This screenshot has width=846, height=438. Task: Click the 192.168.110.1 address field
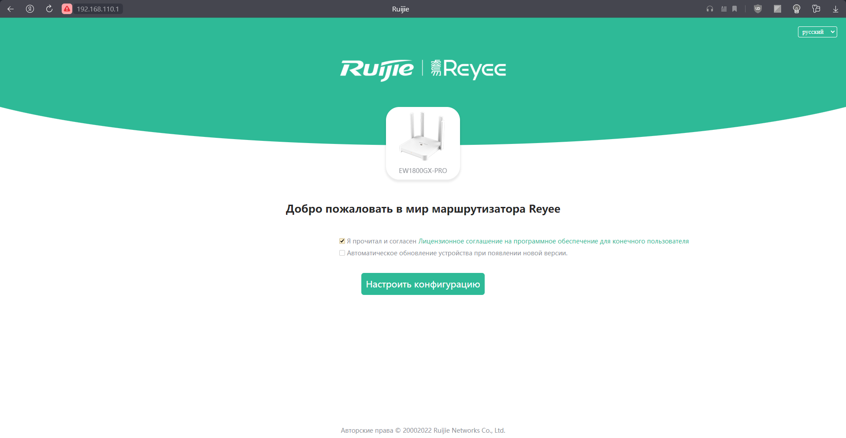point(98,9)
